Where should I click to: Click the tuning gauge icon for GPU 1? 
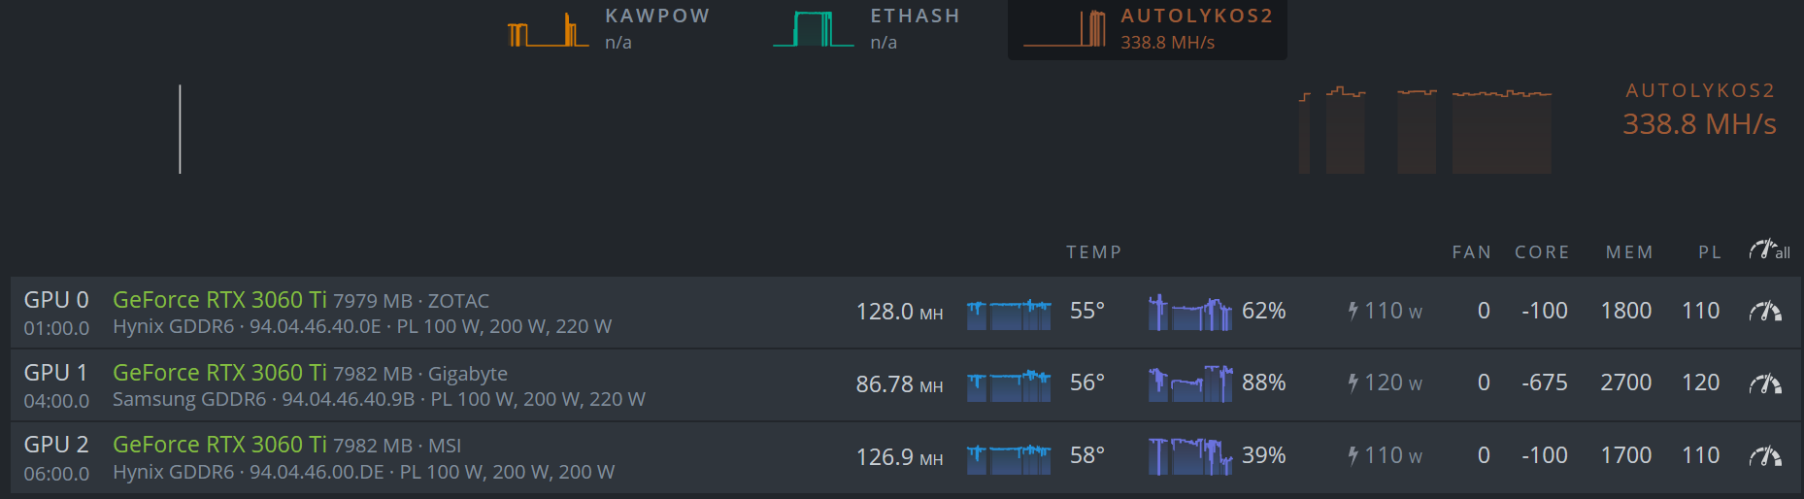1765,383
